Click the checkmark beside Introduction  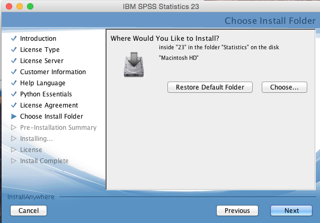(x=14, y=38)
